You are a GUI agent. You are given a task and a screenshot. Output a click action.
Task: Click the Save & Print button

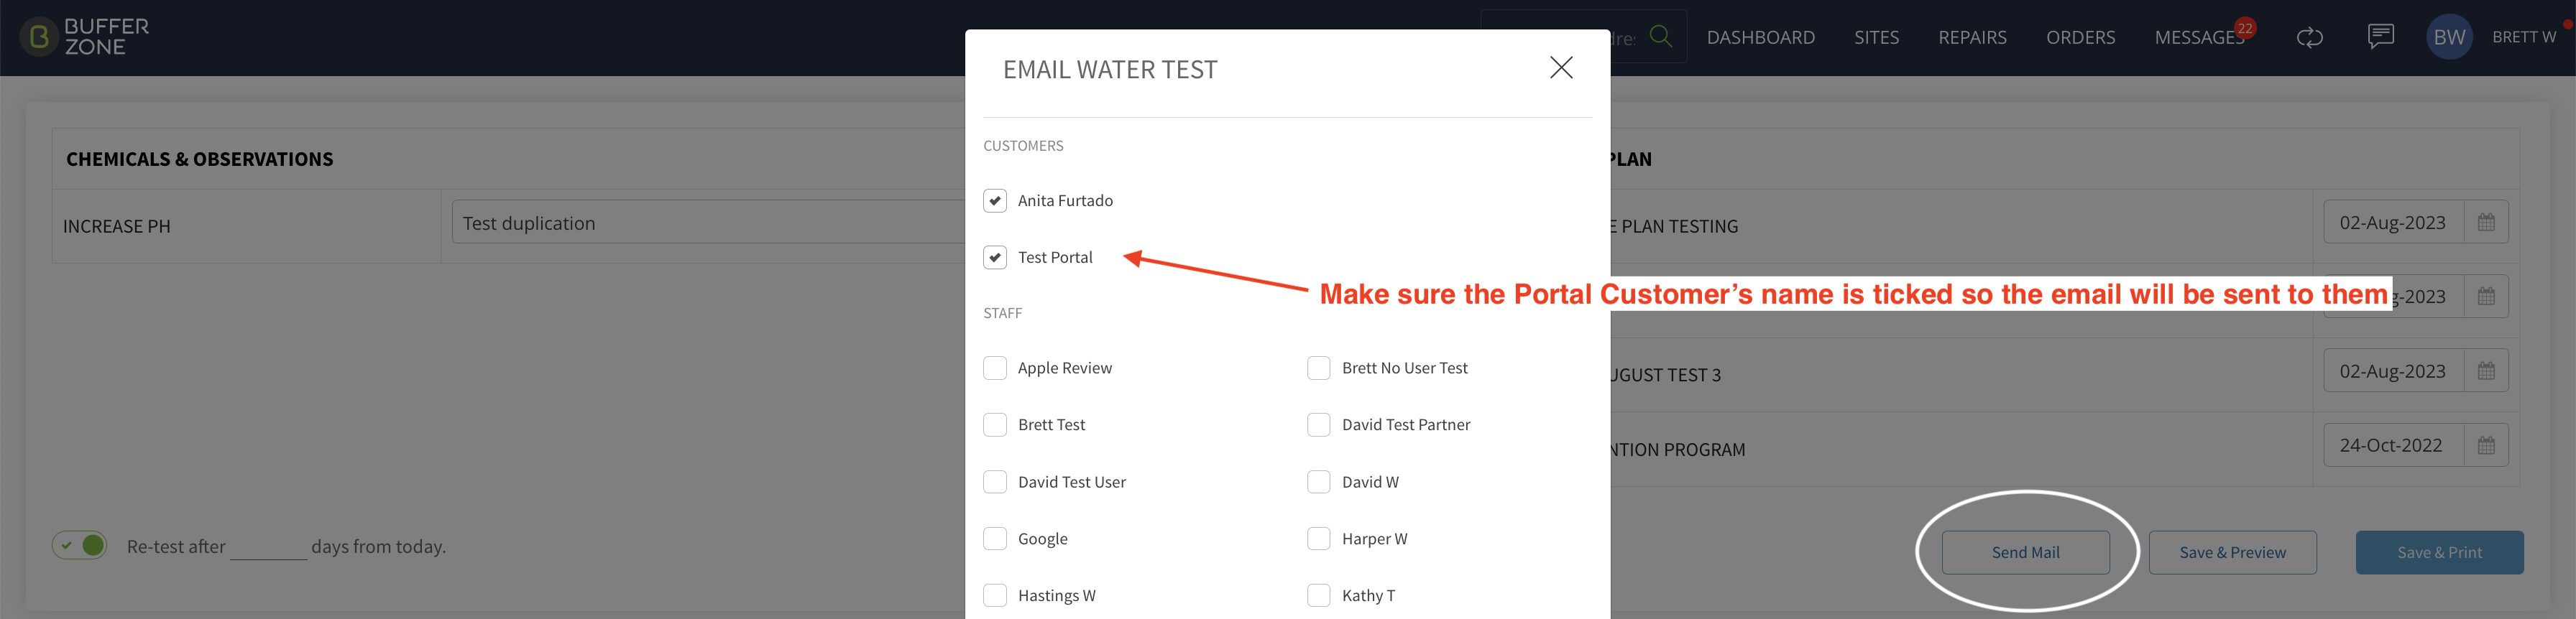[x=2439, y=552]
